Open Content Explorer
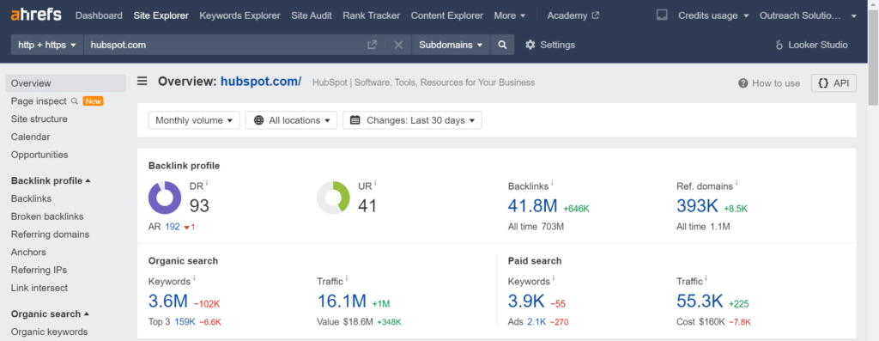The width and height of the screenshot is (879, 341). tap(446, 15)
